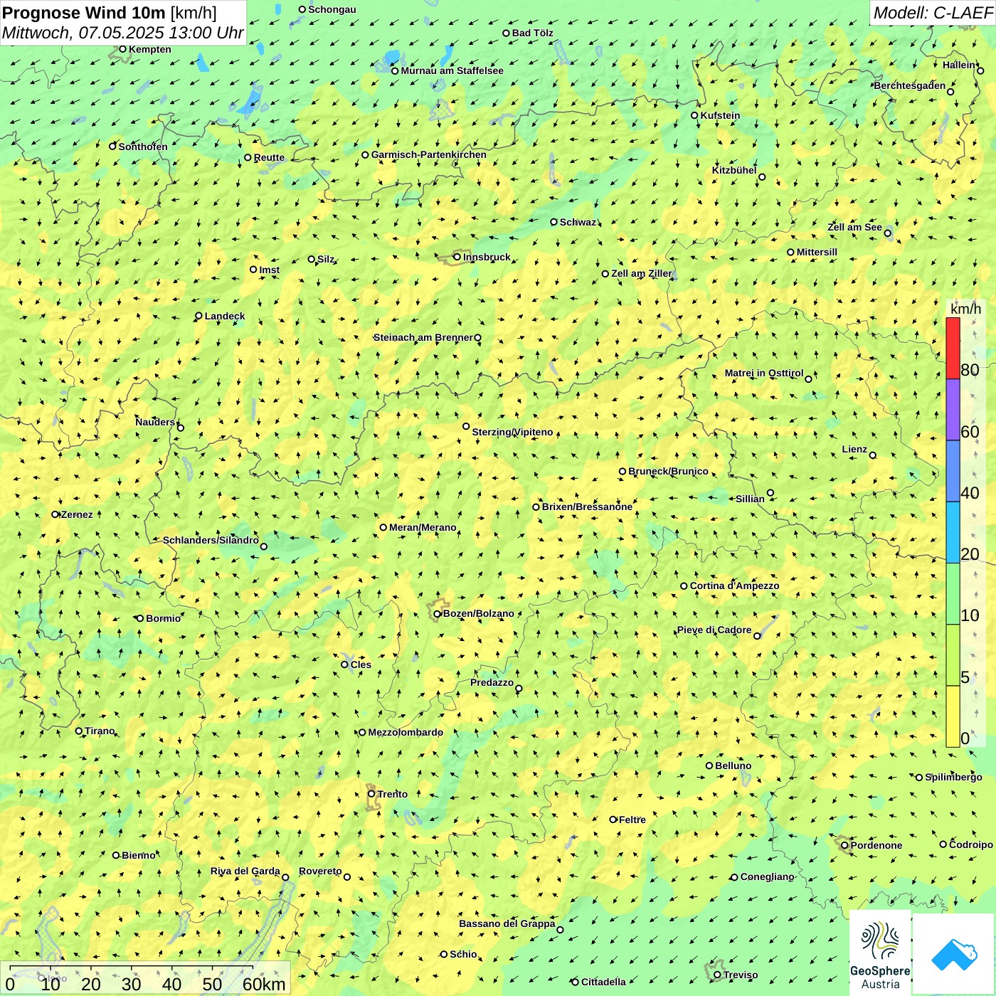996x996 pixels.
Task: Click the 'Mittersill' label
Action: (817, 252)
